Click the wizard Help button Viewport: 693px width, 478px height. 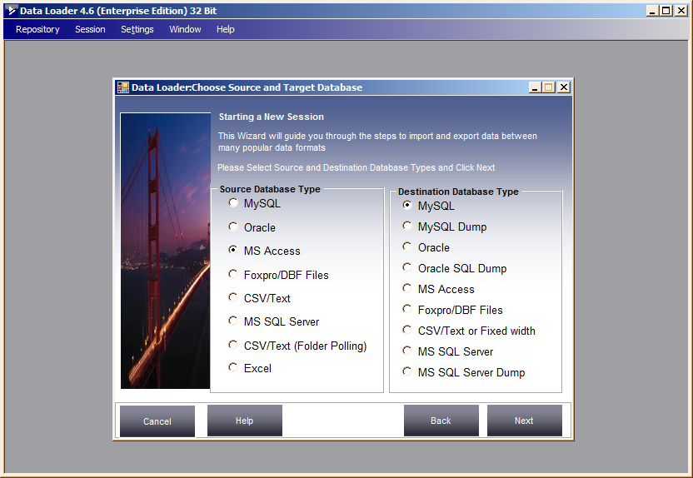coord(244,421)
